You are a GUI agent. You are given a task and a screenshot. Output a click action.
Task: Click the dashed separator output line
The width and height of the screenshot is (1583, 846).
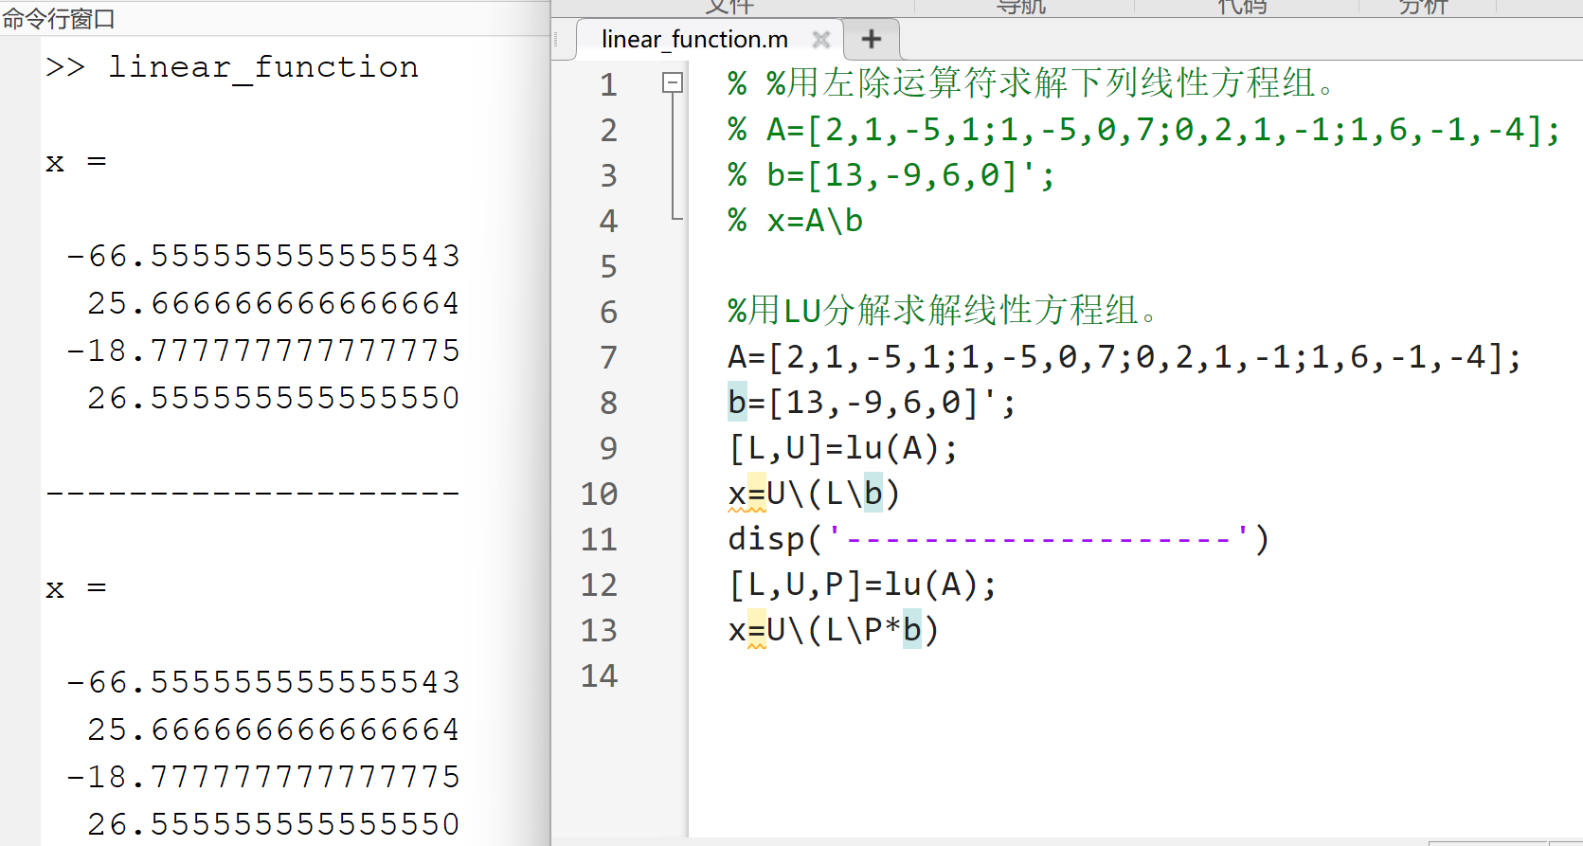253,493
